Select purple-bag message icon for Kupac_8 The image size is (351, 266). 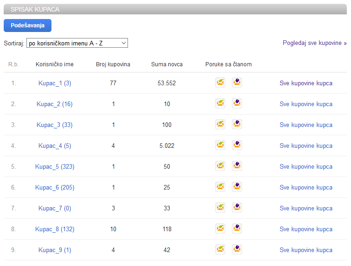click(x=237, y=228)
